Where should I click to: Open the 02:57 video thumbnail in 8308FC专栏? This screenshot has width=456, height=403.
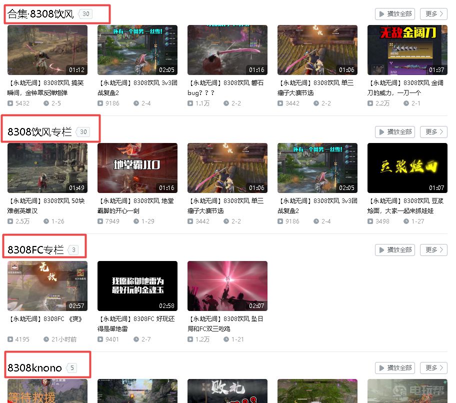coord(47,286)
